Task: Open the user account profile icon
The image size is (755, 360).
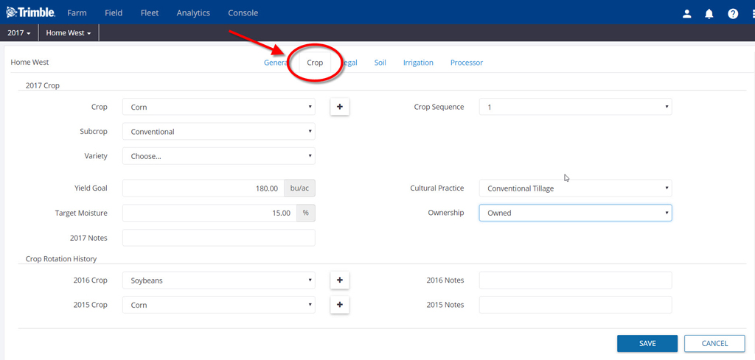Action: 686,13
